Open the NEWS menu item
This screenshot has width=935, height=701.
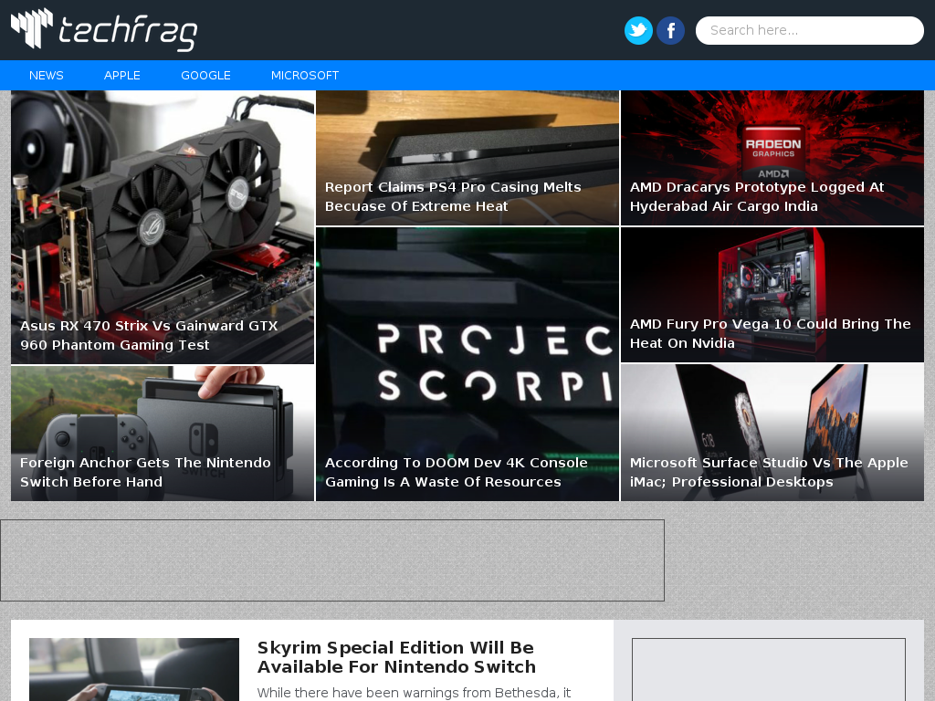[47, 76]
